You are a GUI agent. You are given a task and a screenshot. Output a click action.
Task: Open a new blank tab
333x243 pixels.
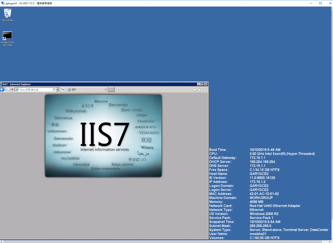(x=111, y=90)
